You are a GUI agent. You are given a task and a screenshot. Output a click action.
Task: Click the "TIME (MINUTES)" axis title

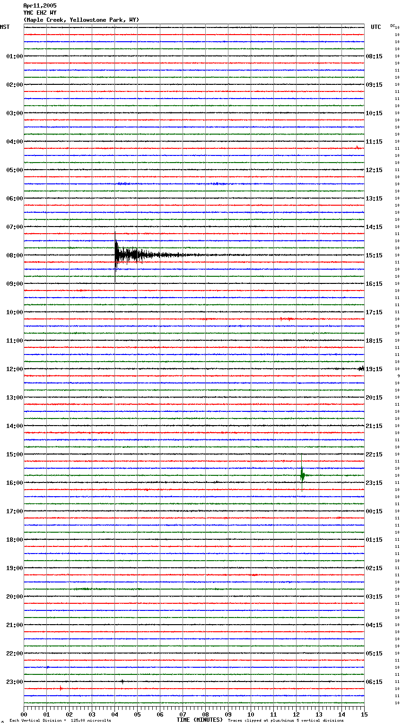[x=200, y=720]
